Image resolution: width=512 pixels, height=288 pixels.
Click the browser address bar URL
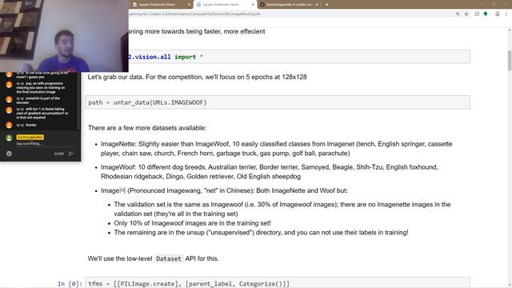point(194,14)
